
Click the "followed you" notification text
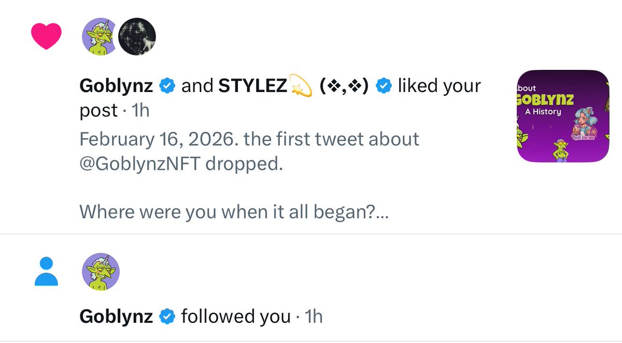click(x=235, y=316)
